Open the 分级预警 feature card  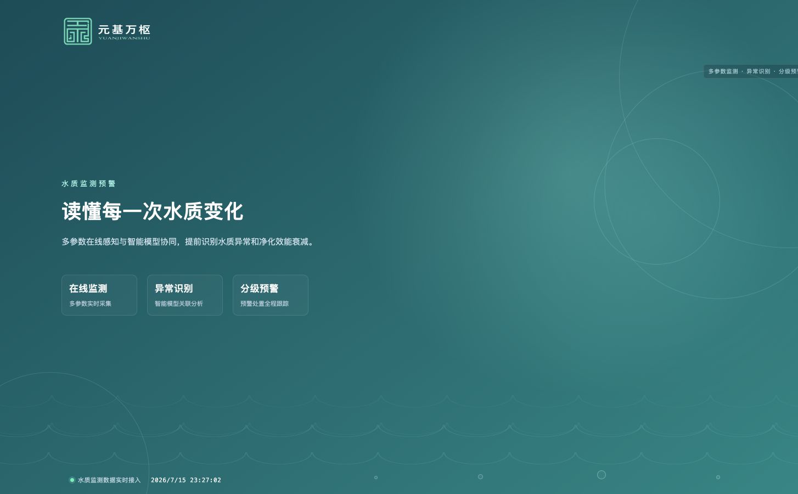271,295
